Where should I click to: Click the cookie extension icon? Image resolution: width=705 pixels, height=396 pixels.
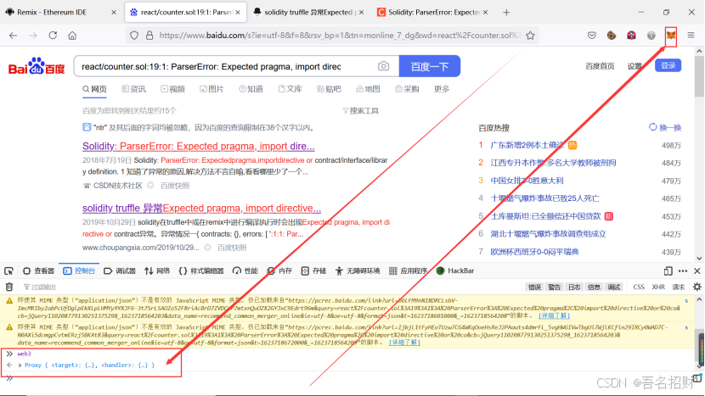(612, 36)
